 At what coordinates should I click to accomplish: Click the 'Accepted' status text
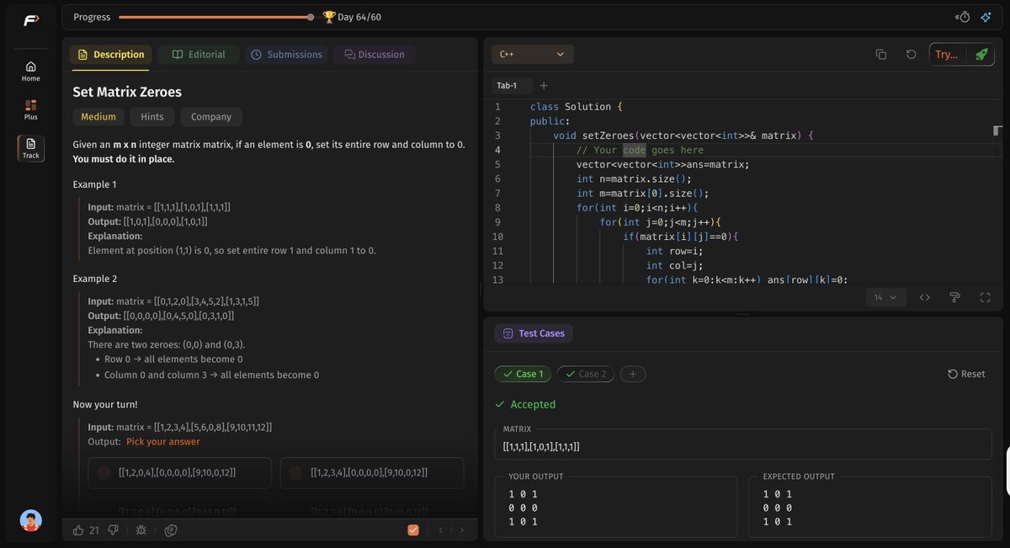[533, 404]
